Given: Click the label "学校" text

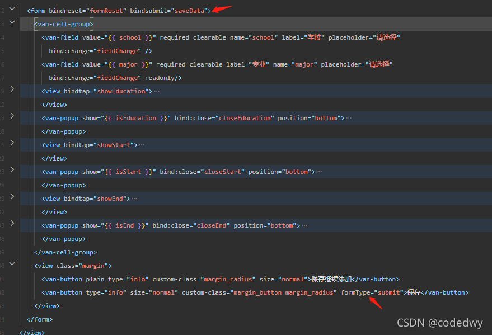Looking at the screenshot, I should (x=315, y=37).
